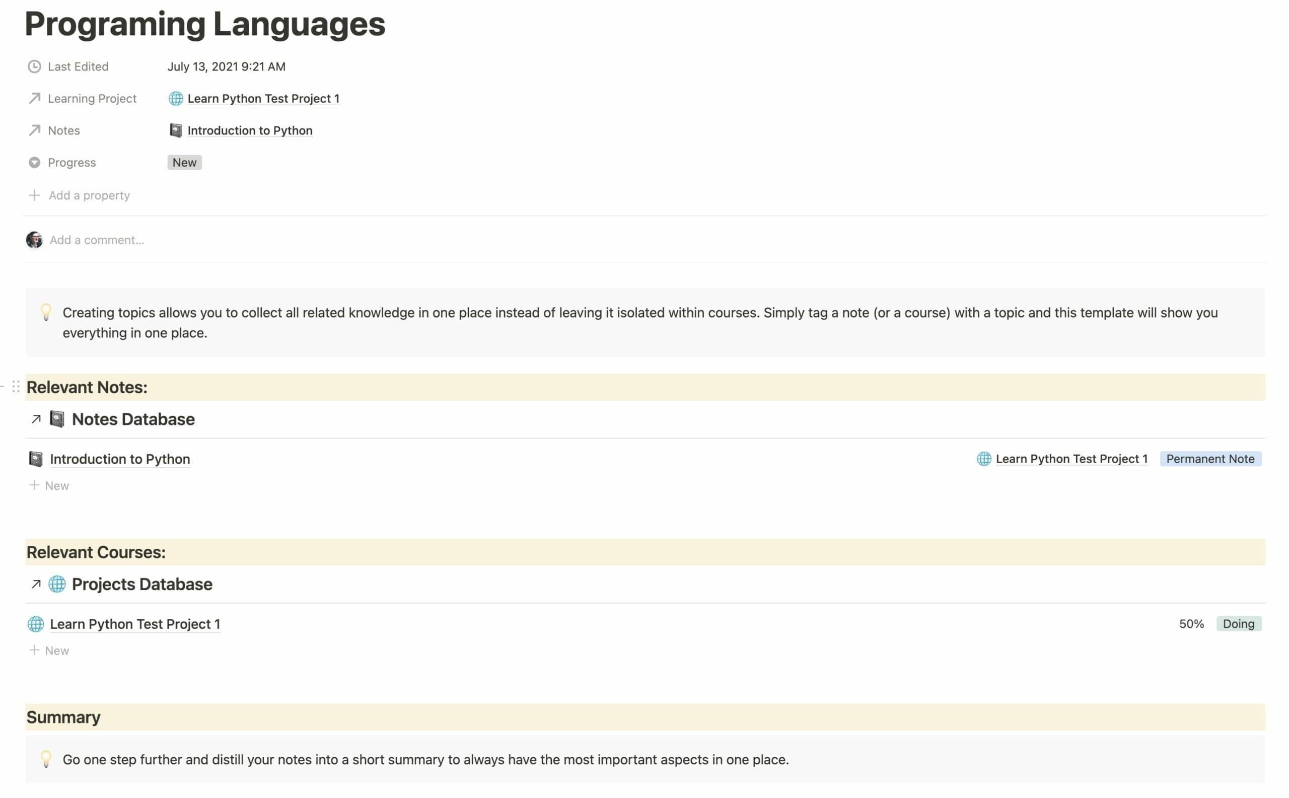Click the Add a comment field
Image resolution: width=1289 pixels, height=798 pixels.
(x=97, y=240)
